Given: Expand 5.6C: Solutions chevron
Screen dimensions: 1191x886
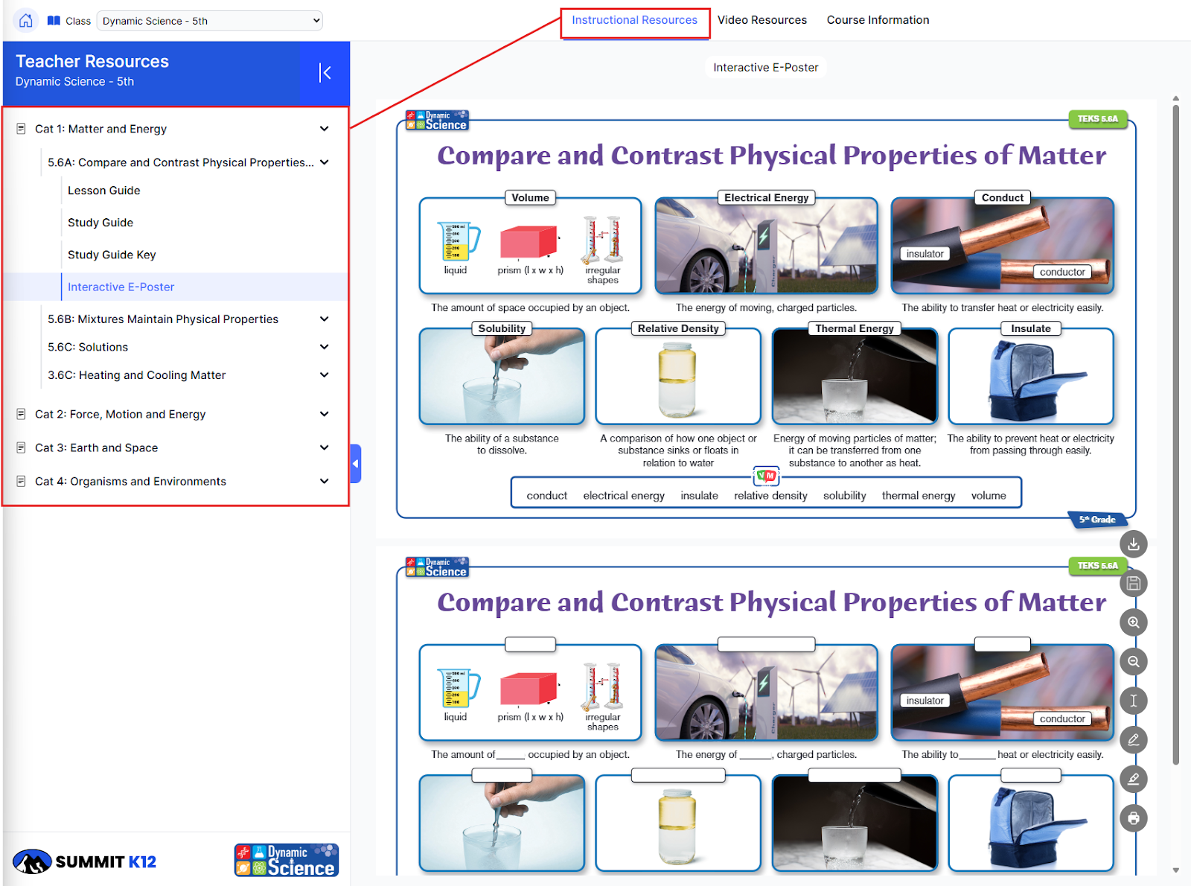Looking at the screenshot, I should tap(325, 347).
